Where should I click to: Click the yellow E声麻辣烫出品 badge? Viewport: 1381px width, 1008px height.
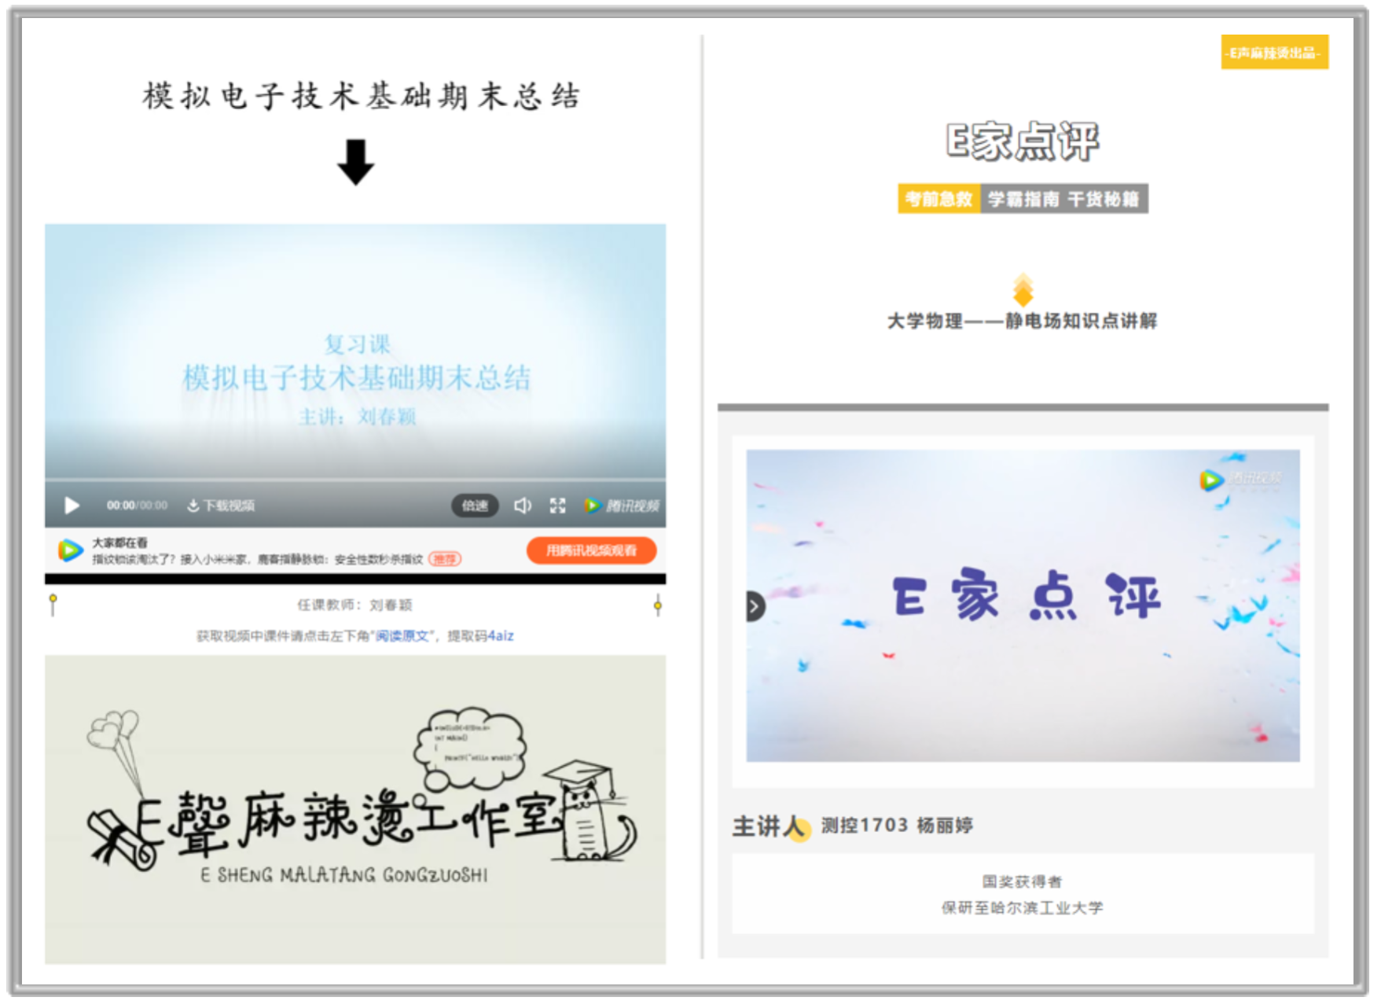pos(1274,53)
